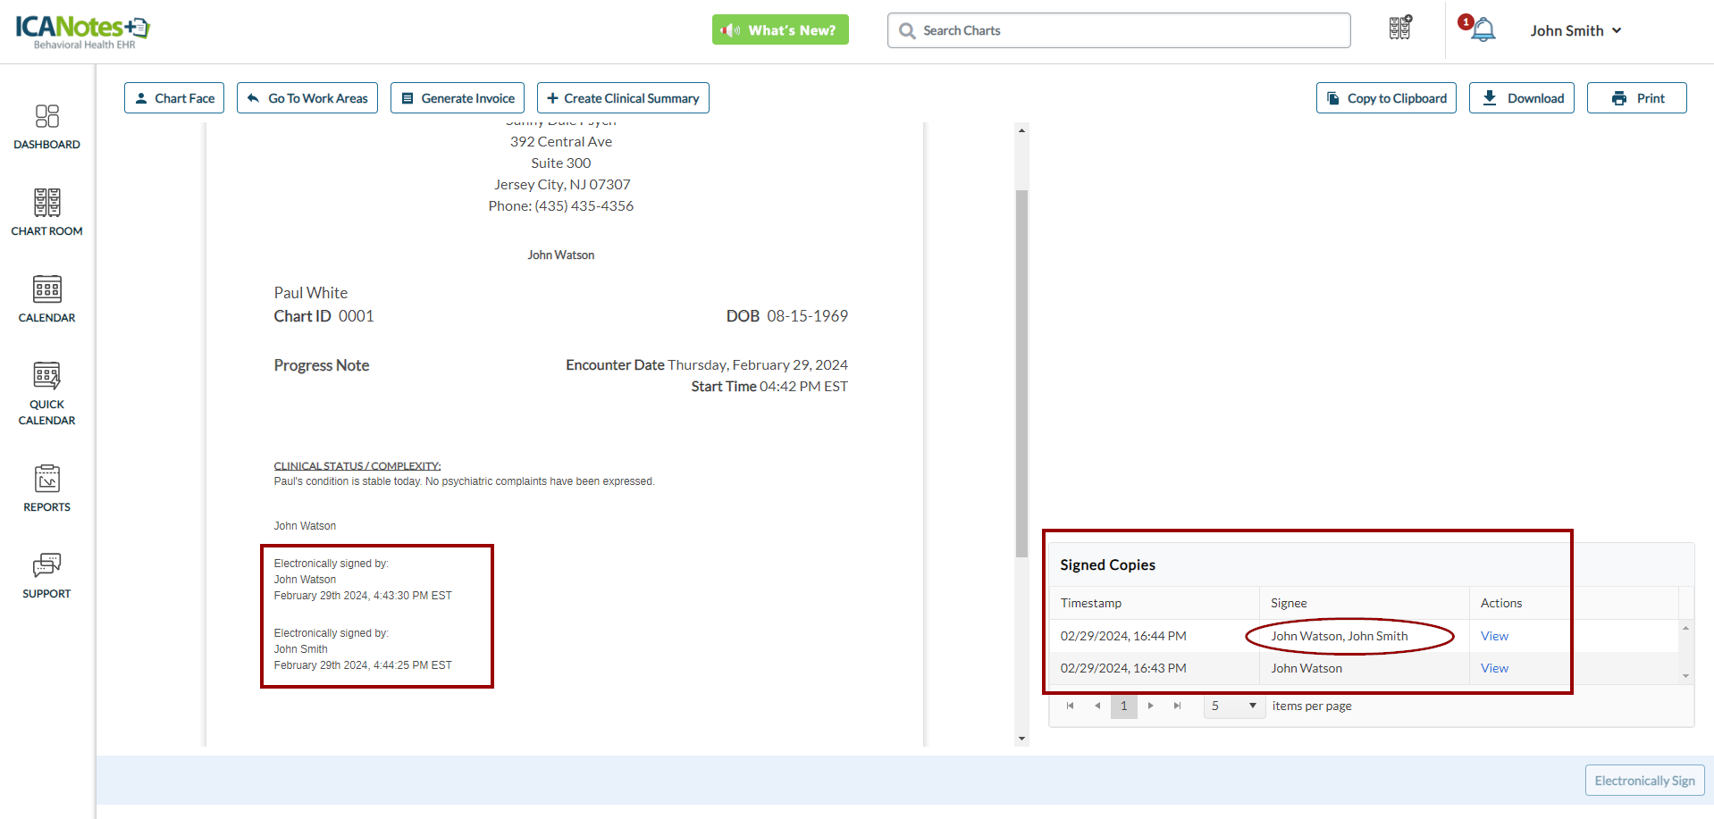Click the Actions column header

point(1575,603)
